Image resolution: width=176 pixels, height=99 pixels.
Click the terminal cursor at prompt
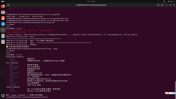tap(47, 97)
